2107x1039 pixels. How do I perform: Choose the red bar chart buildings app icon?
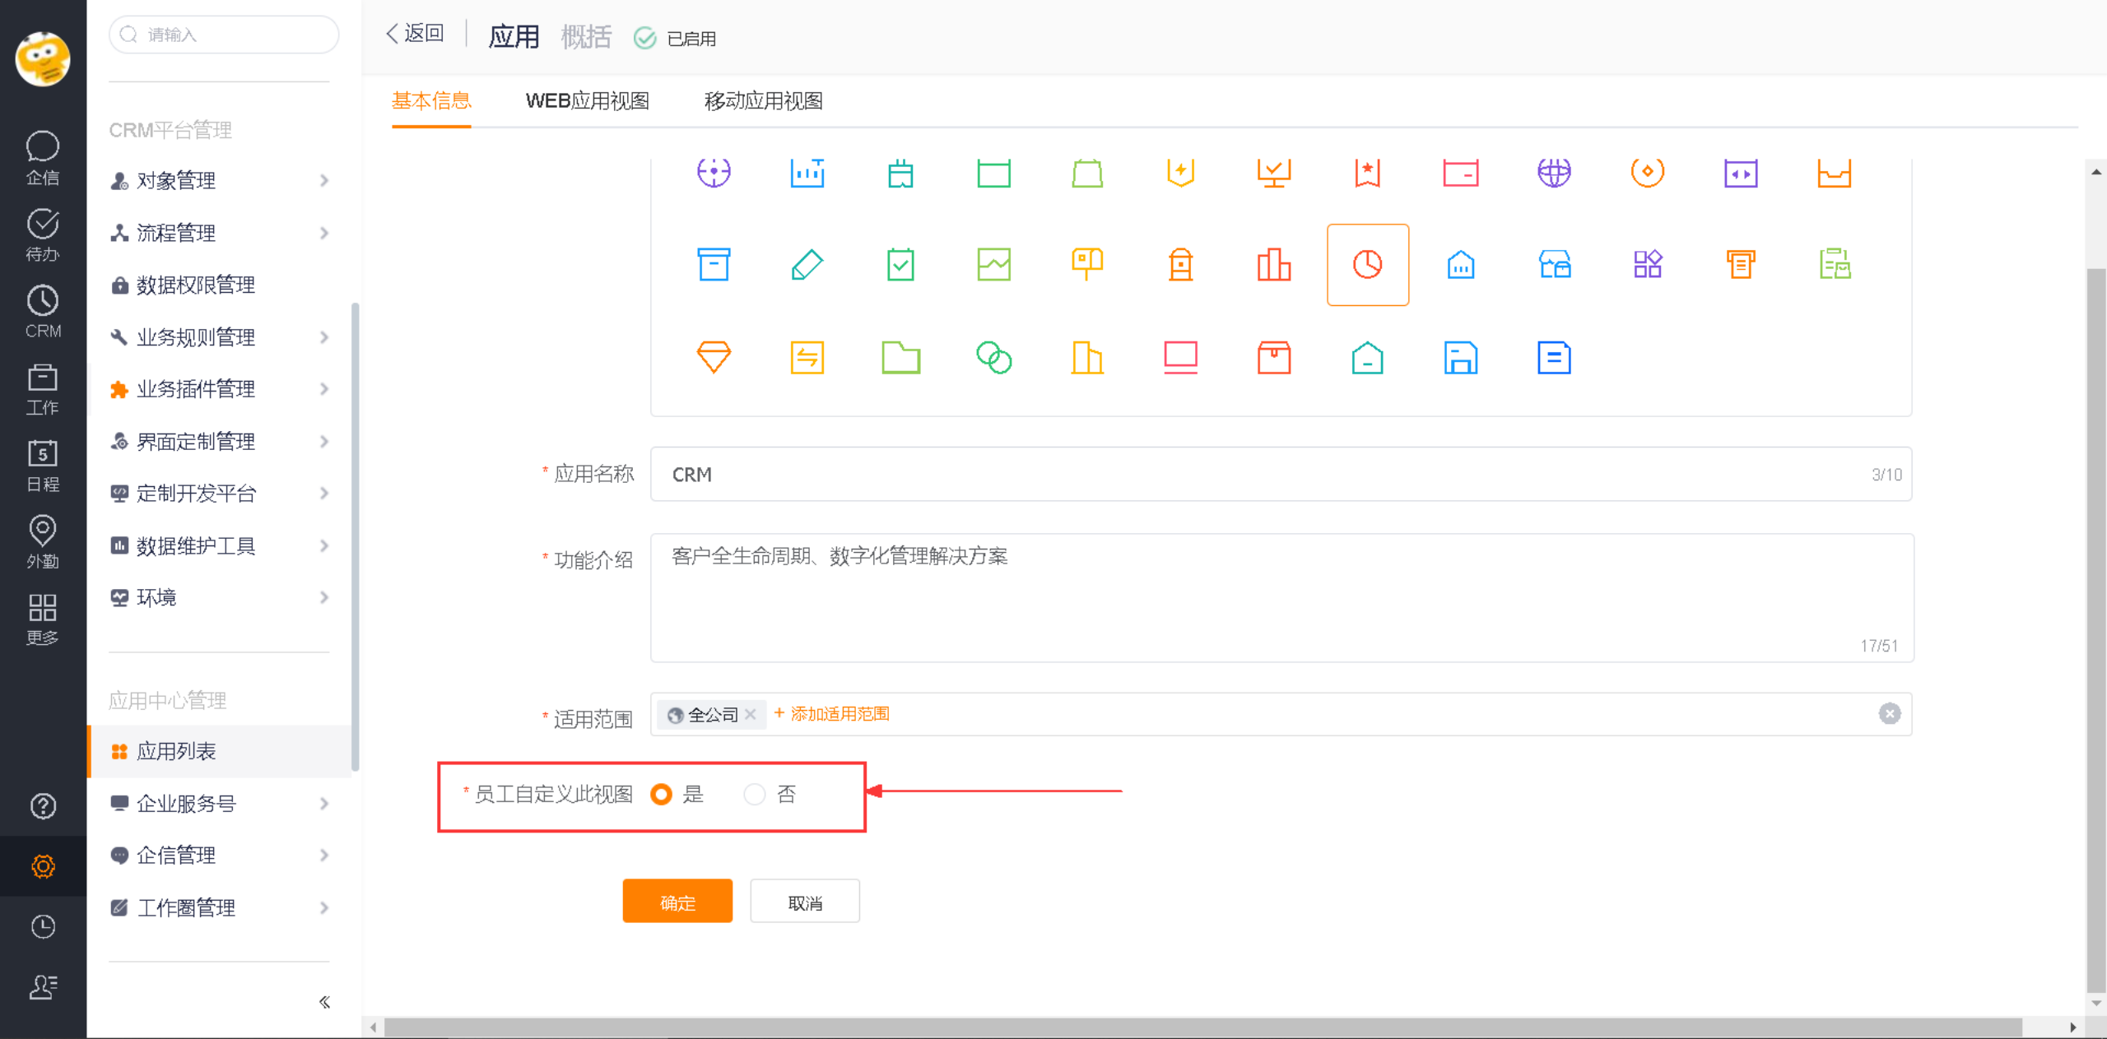tap(1274, 265)
